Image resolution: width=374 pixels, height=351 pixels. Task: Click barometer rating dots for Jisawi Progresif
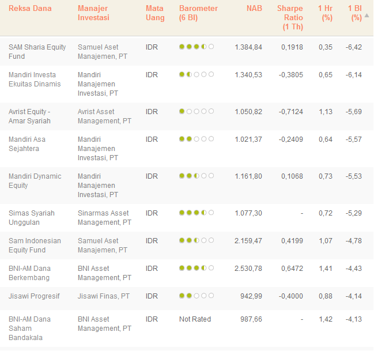196,296
